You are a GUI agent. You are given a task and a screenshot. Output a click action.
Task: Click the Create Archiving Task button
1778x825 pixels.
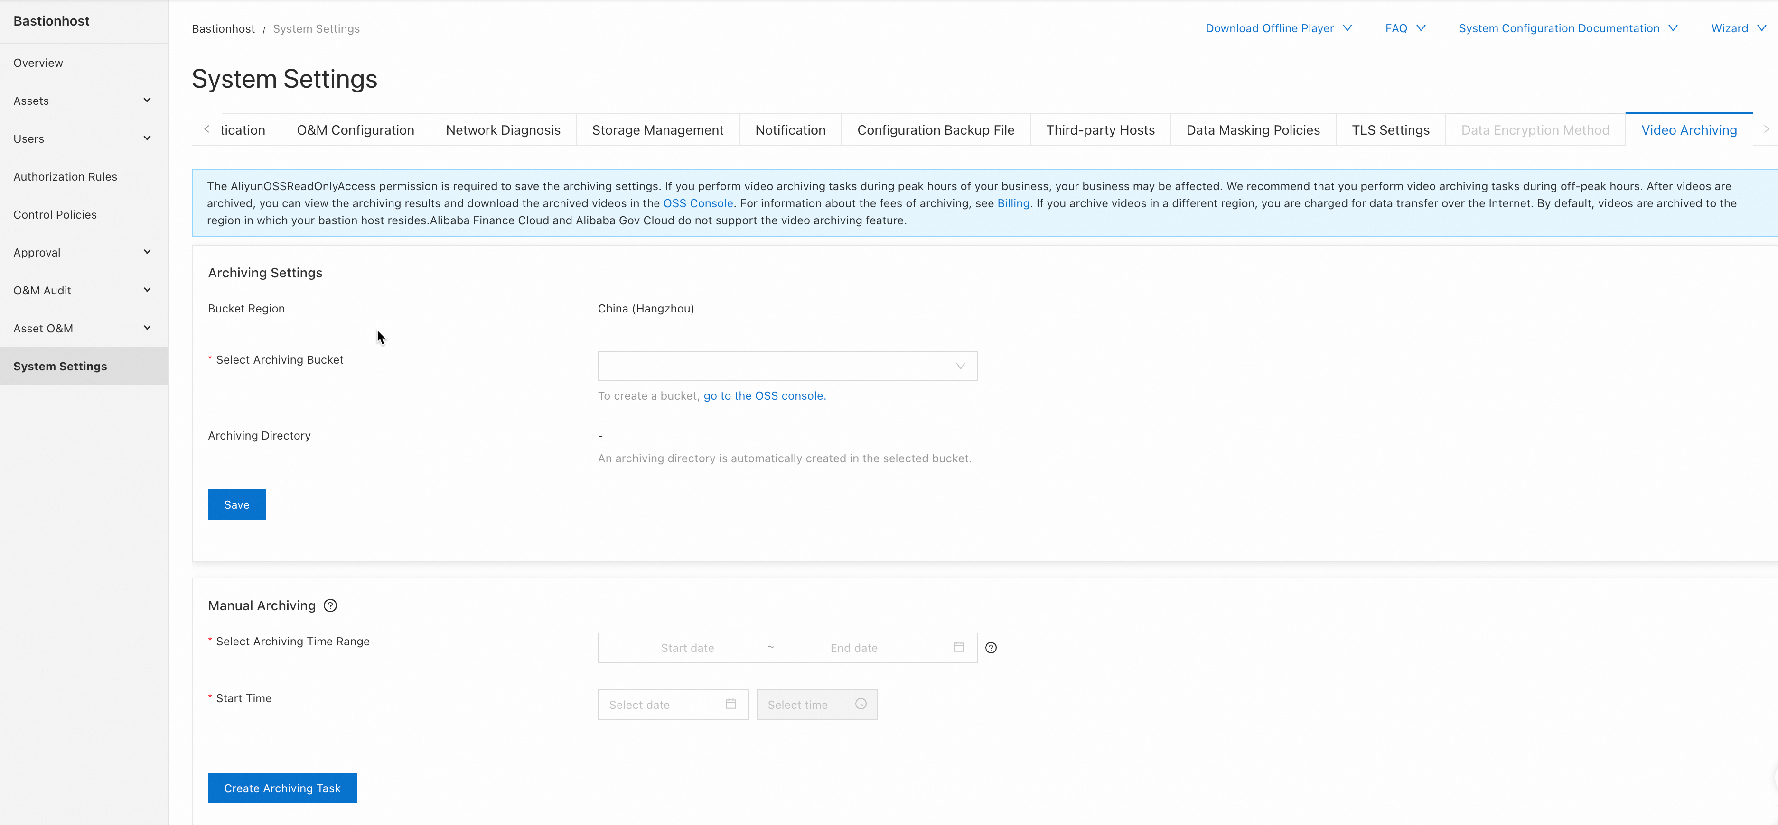click(x=281, y=788)
